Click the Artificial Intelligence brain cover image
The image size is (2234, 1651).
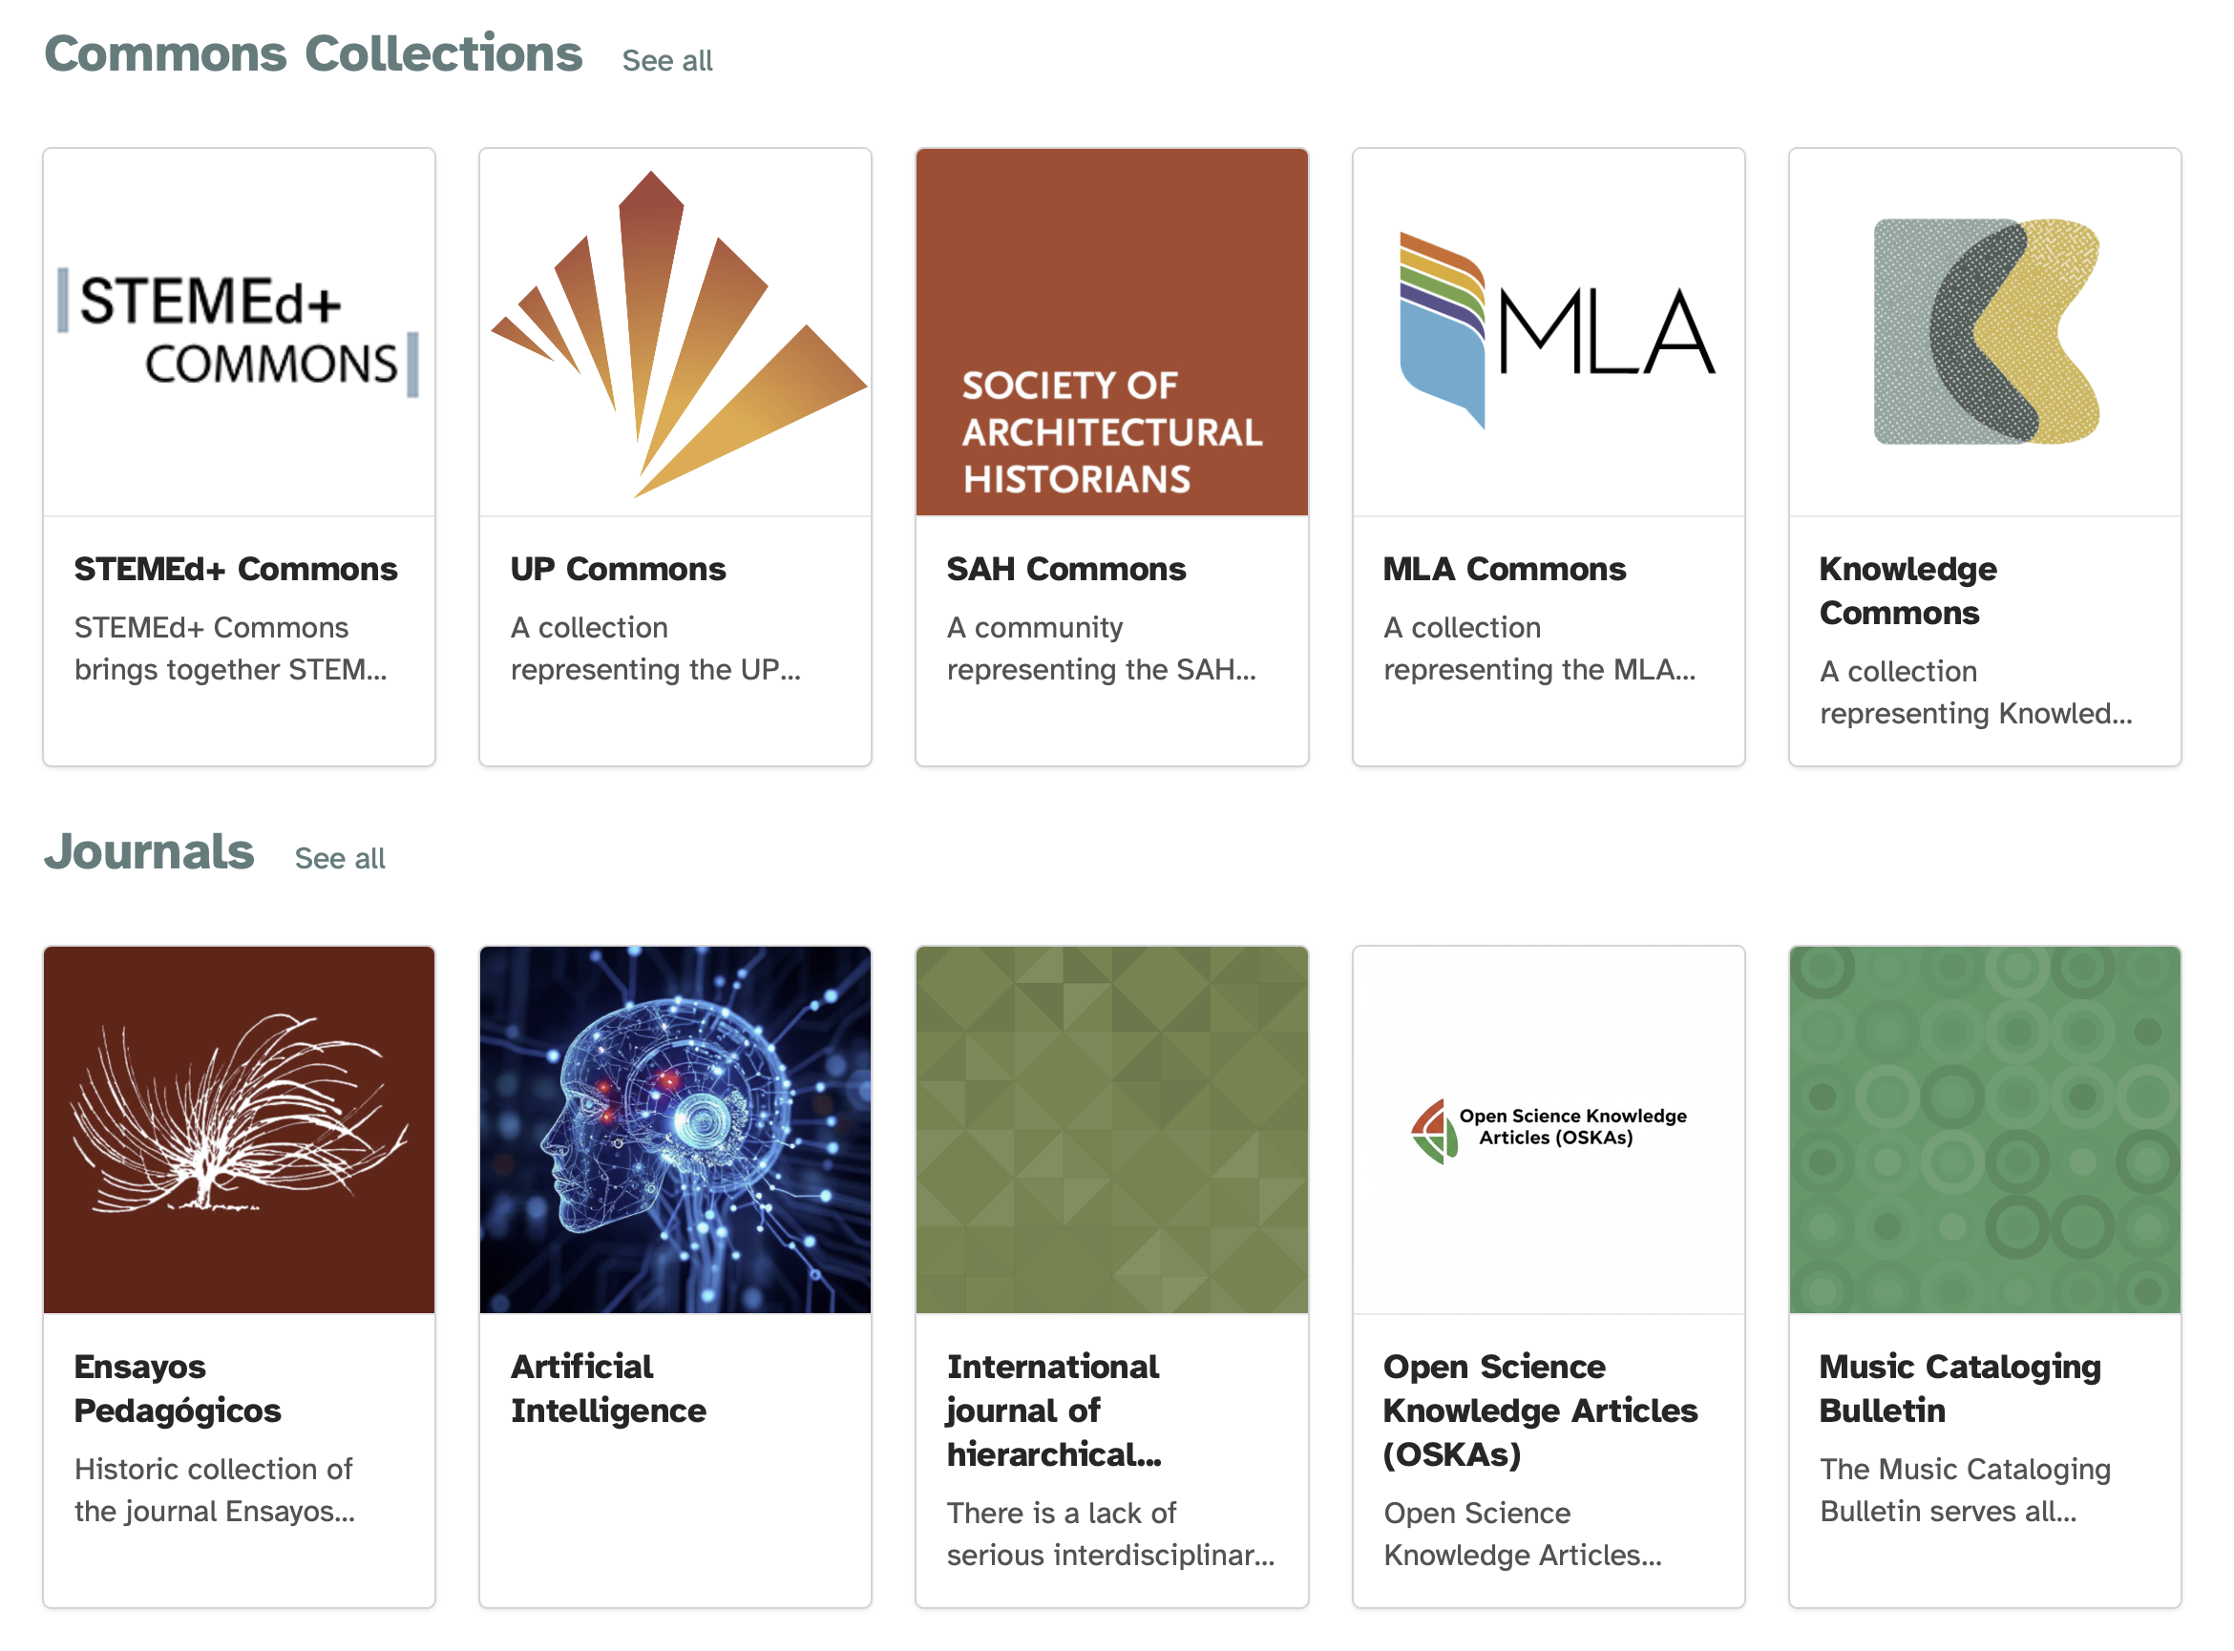[675, 1128]
